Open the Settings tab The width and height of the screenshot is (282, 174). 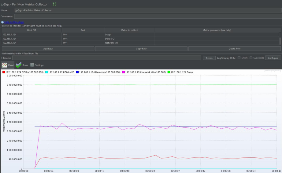tap(37, 65)
